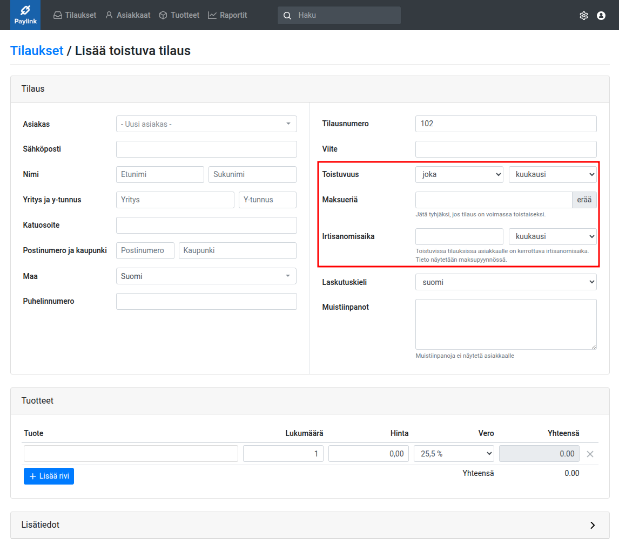Click the Muistiinpanot notes text area
The image size is (619, 552).
click(506, 324)
